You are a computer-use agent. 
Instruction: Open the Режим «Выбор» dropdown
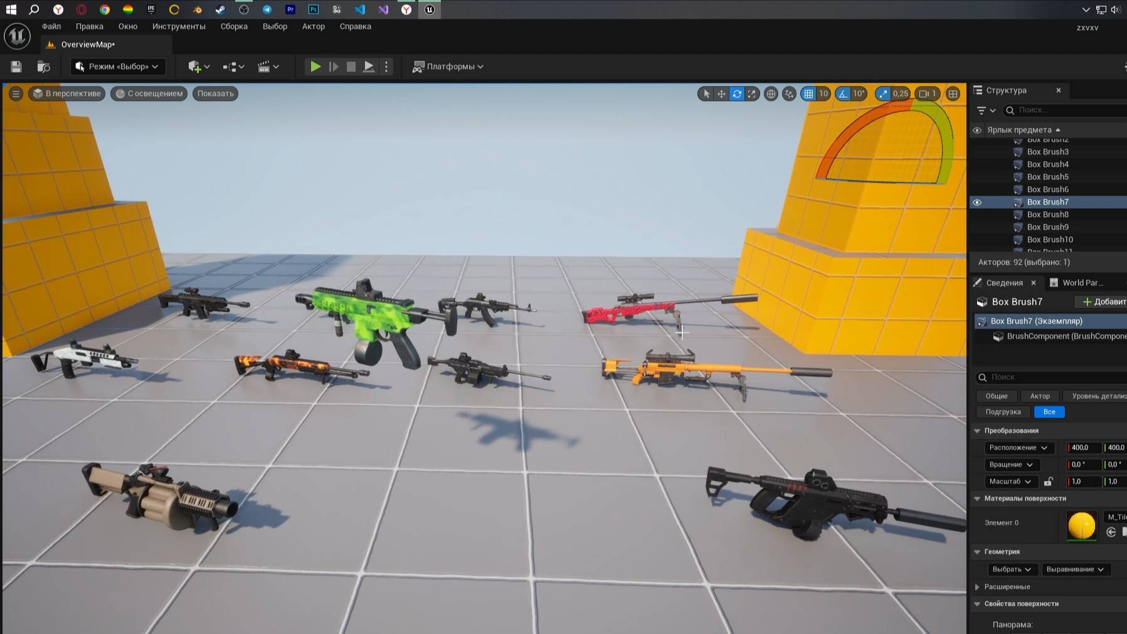point(117,66)
